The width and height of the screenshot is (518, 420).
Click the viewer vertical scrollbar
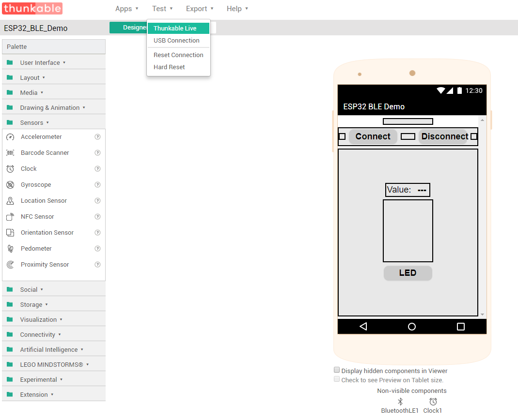(482, 218)
